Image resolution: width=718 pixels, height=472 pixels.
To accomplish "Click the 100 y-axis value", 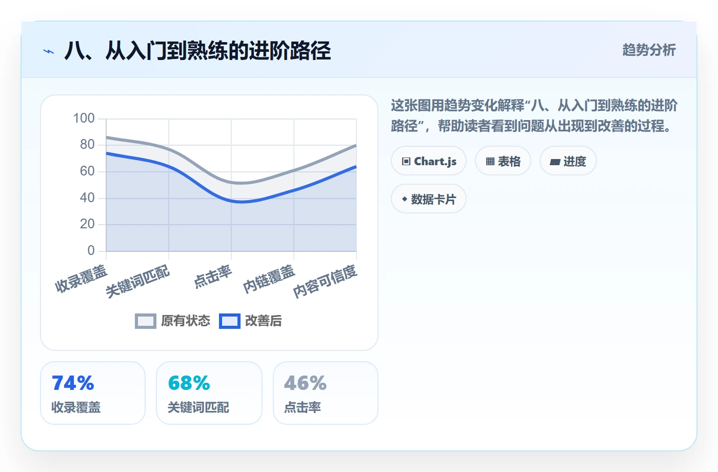I will [84, 119].
